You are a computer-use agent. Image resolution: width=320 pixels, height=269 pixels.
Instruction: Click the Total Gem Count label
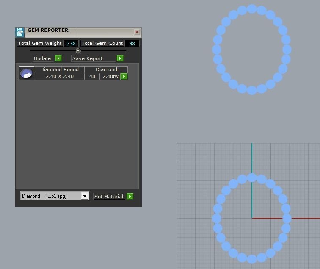[x=102, y=43]
